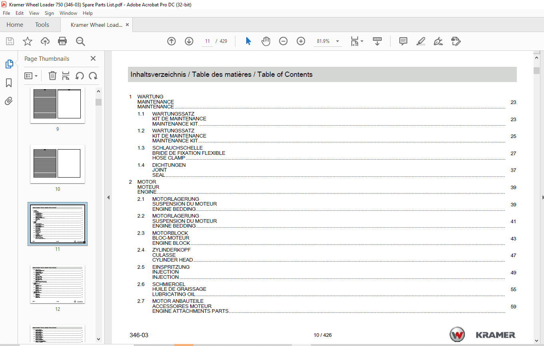Viewport: 544px width, 346px height.
Task: Switch to the Tools tab
Action: [x=42, y=25]
